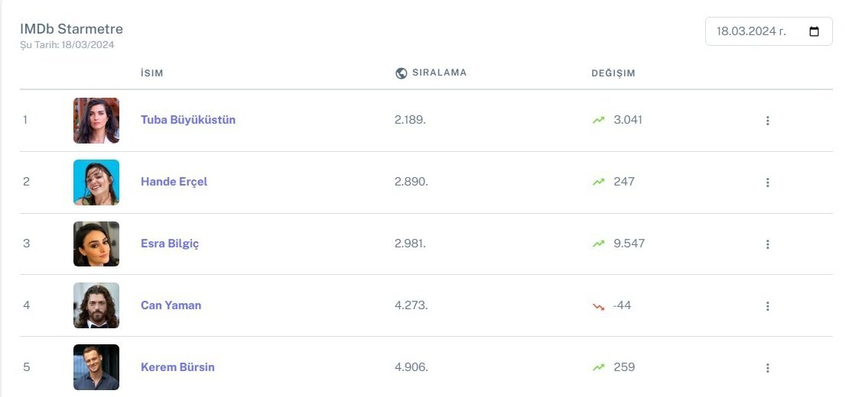The image size is (849, 397).
Task: Open three-dot menu for Can Yaman
Action: coord(767,306)
